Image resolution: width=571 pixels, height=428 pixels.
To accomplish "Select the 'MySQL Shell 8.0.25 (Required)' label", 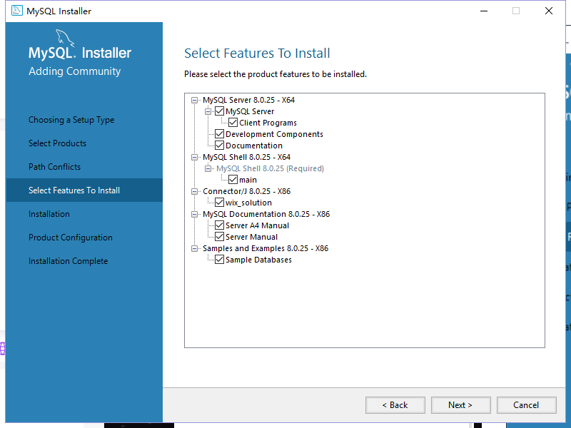I will coord(271,168).
